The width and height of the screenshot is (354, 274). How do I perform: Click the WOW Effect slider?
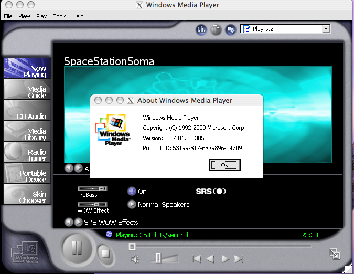(x=92, y=204)
